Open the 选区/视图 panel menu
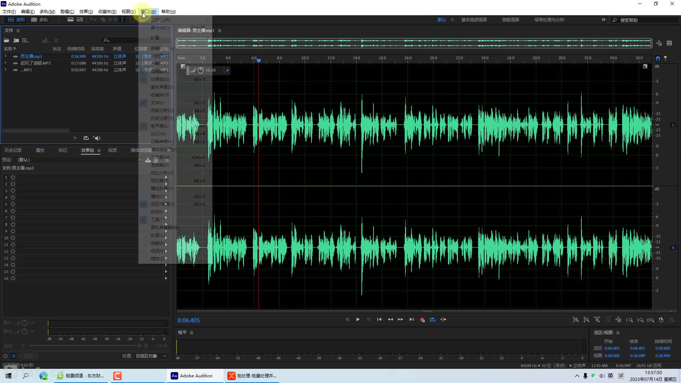681x383 pixels. 618,333
